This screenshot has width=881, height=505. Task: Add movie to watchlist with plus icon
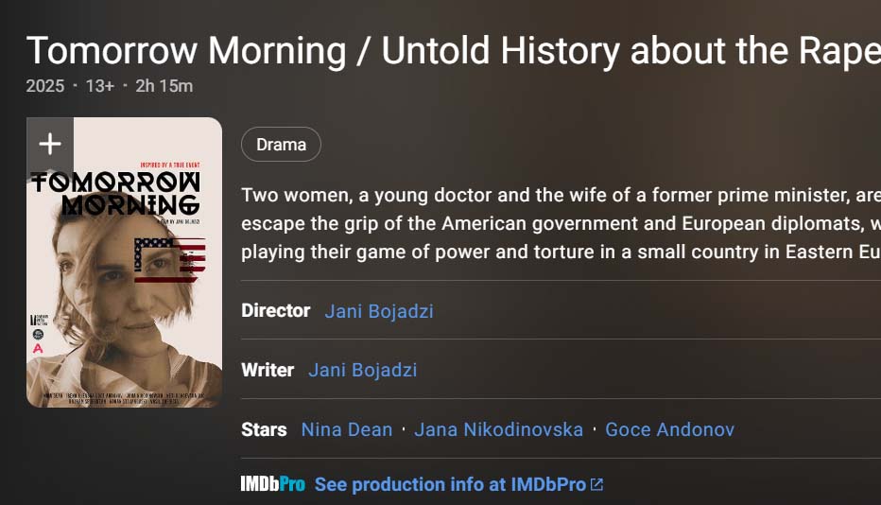point(50,144)
